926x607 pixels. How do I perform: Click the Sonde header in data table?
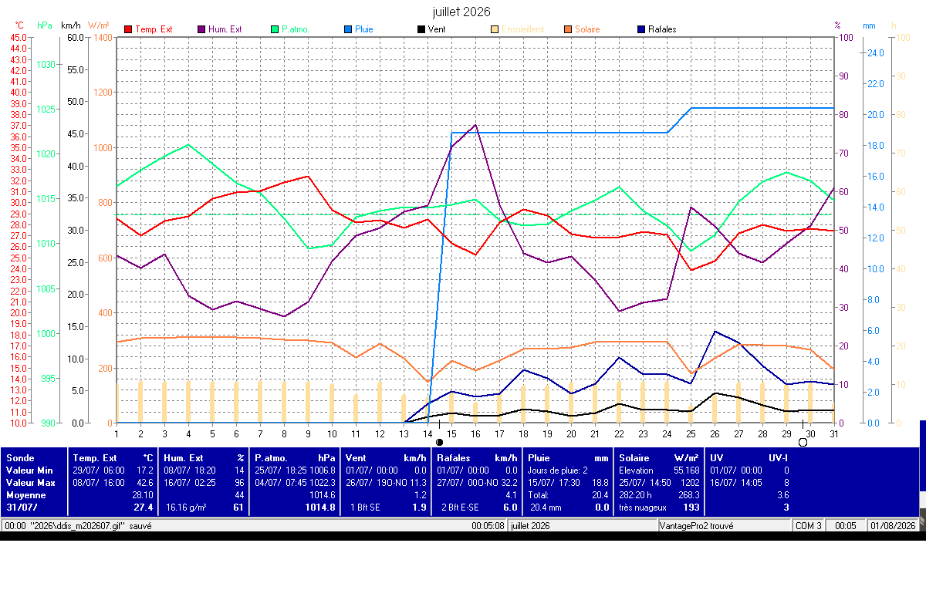[x=20, y=457]
